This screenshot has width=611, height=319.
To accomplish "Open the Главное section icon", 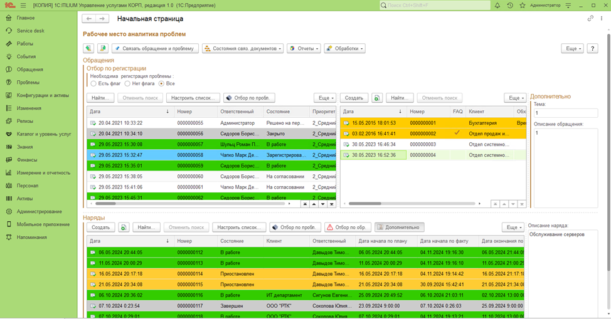I will [9, 18].
